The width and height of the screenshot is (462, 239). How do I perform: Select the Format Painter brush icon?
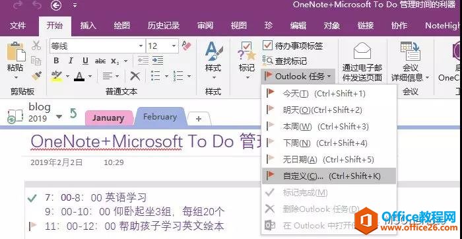click(x=36, y=76)
